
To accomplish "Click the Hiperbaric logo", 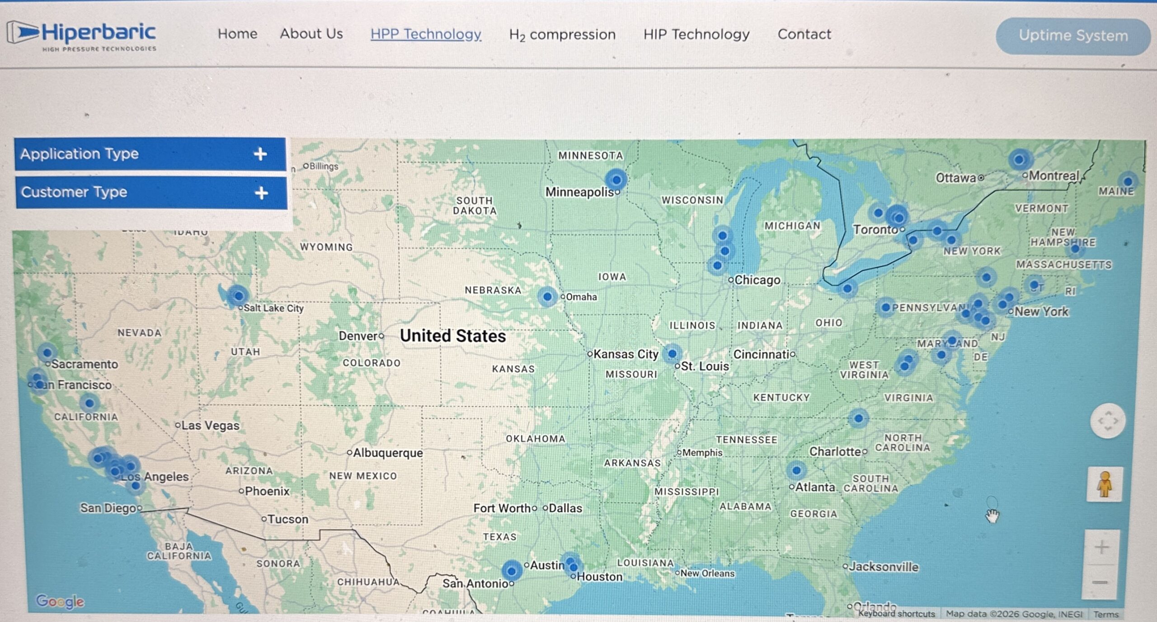I will 81,36.
